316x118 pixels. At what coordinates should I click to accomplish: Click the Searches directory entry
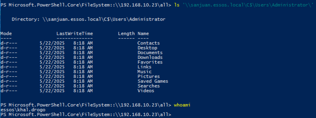point(148,86)
